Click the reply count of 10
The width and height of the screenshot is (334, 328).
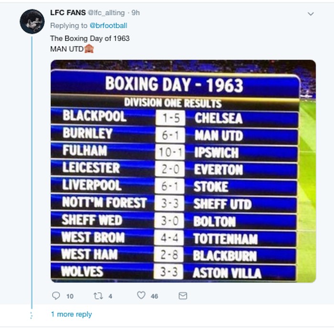[x=70, y=296]
